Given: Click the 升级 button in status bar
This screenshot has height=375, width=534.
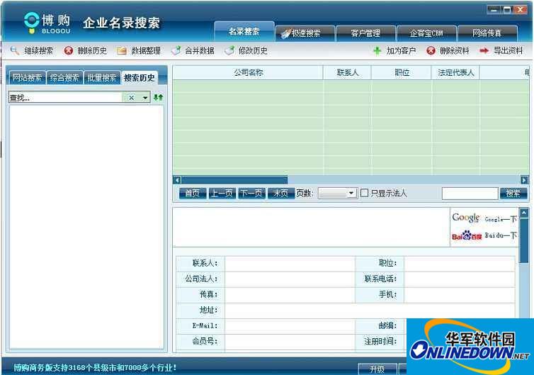Looking at the screenshot, I should pos(377,369).
